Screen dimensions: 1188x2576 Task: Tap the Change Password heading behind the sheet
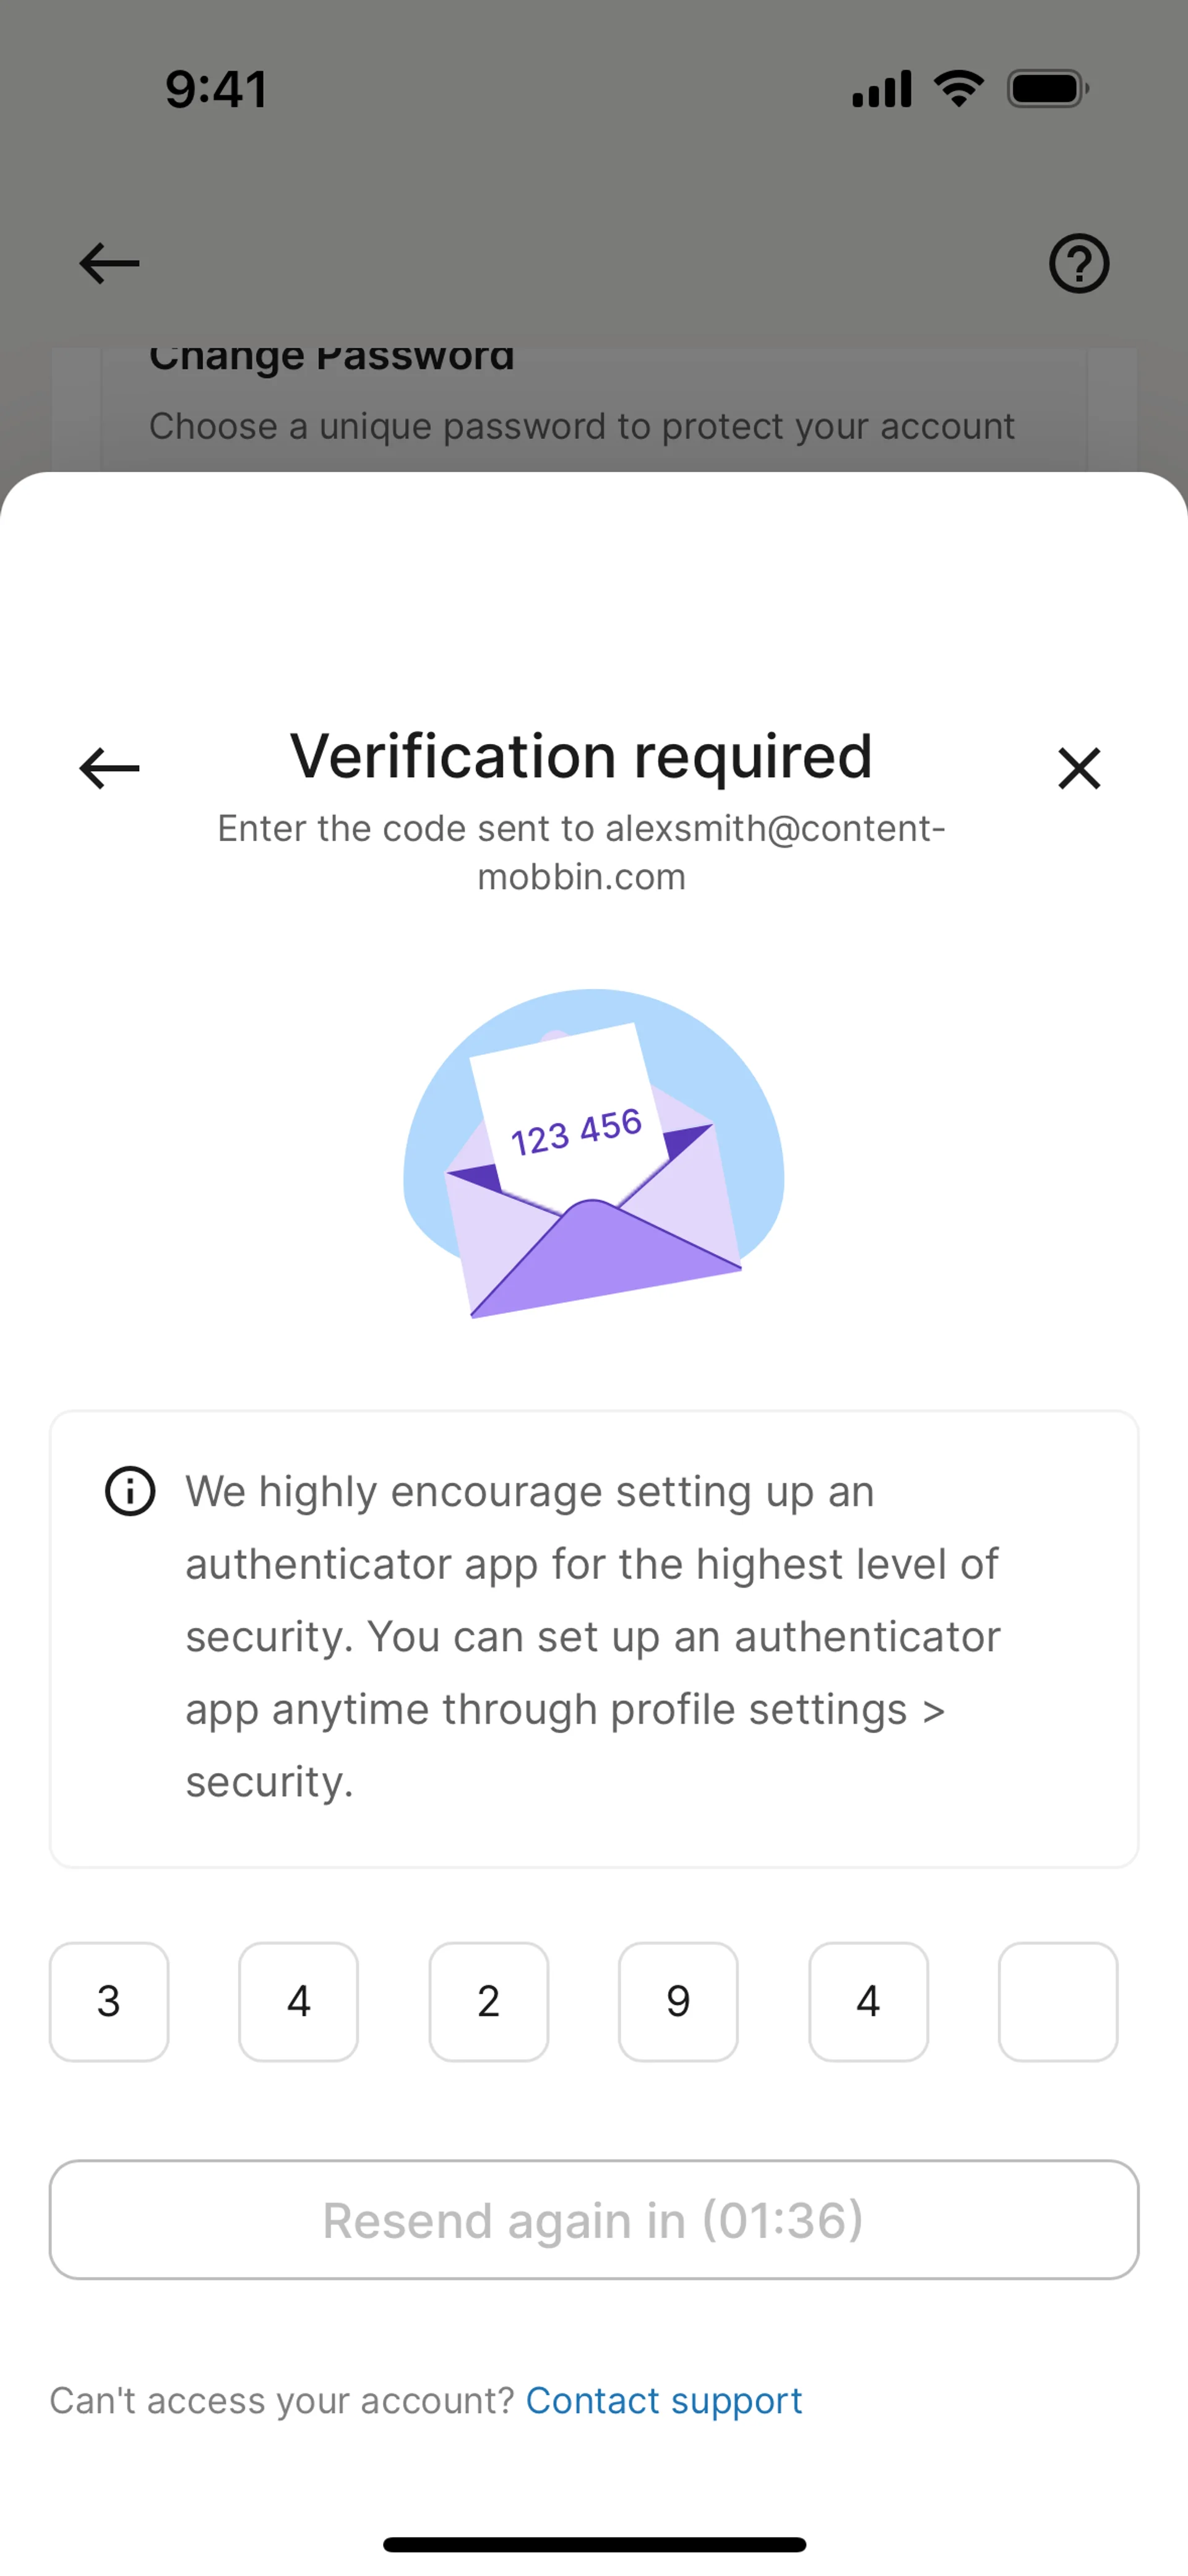[332, 358]
